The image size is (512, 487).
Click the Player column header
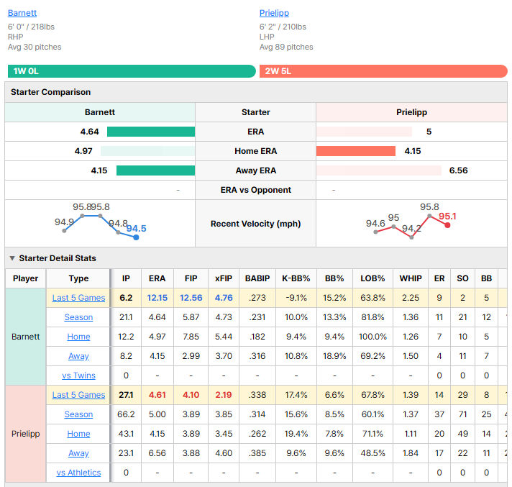25,278
